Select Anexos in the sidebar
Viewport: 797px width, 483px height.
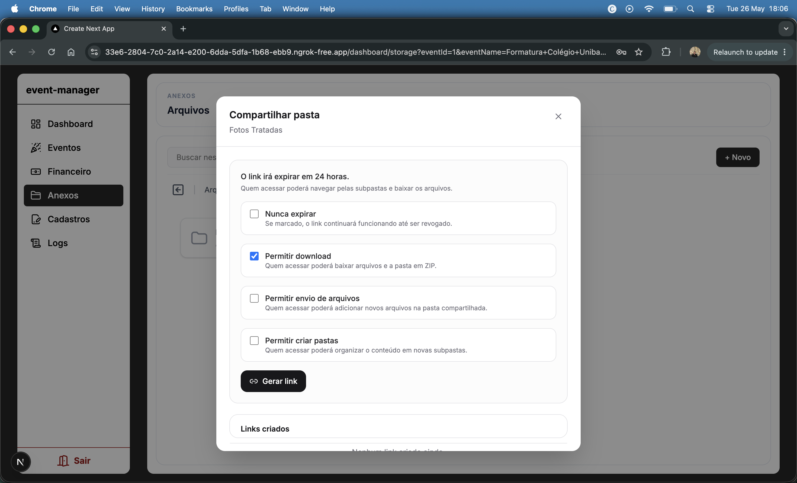coord(73,195)
